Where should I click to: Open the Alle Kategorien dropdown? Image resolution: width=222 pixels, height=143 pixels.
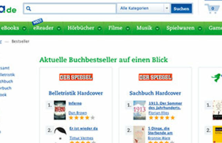pyautogui.click(x=143, y=9)
